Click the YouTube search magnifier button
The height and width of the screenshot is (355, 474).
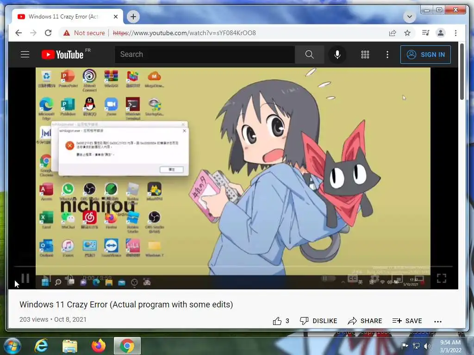click(x=309, y=55)
